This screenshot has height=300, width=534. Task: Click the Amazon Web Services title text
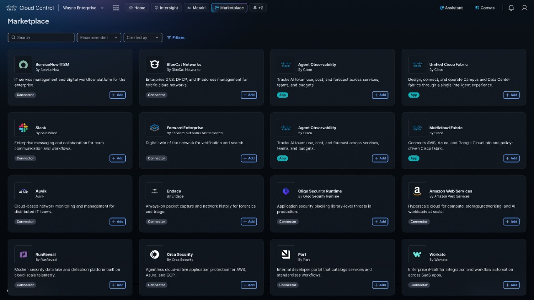[x=450, y=191]
